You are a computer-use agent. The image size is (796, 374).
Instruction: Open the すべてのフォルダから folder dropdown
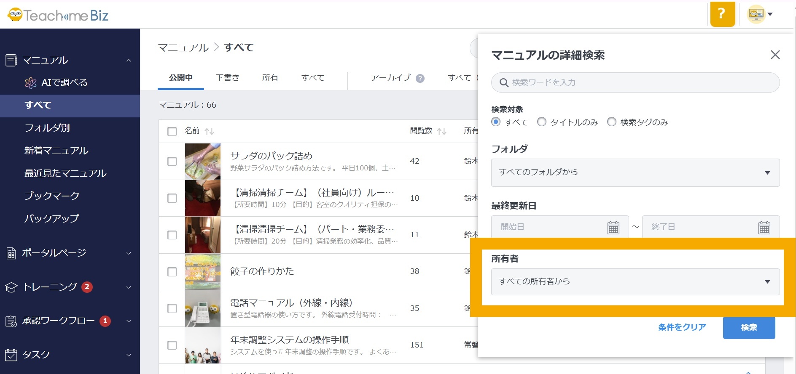[635, 172]
